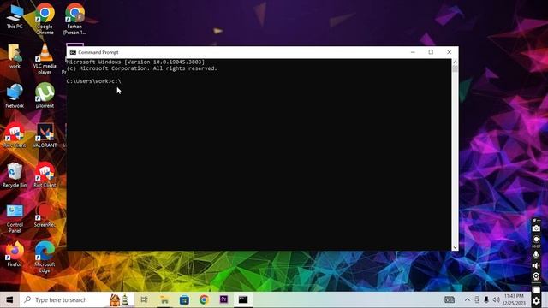Image resolution: width=548 pixels, height=308 pixels.
Task: Open the volume control in the tray
Action: [x=496, y=299]
